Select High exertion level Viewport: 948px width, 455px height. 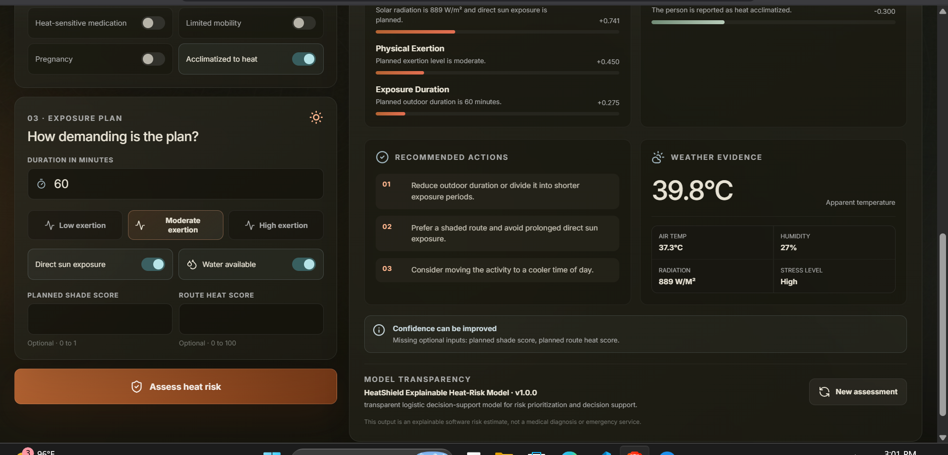pos(276,225)
